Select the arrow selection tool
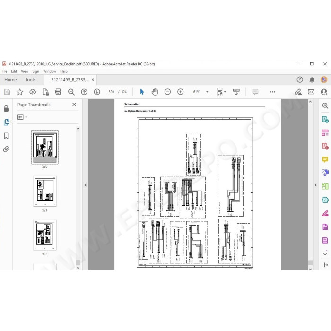The image size is (331, 331). pos(142,92)
